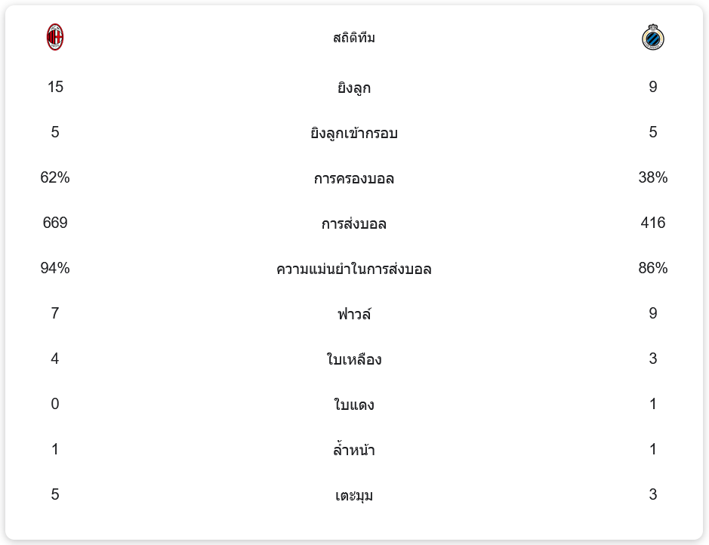Click the การครองบอล stat label
Viewport: 709px width, 545px height.
point(354,178)
